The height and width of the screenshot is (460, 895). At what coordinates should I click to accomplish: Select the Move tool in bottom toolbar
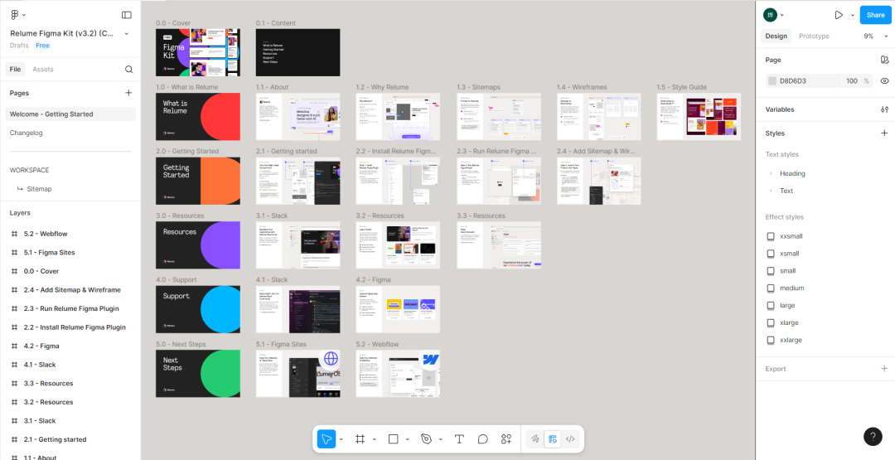click(x=327, y=439)
